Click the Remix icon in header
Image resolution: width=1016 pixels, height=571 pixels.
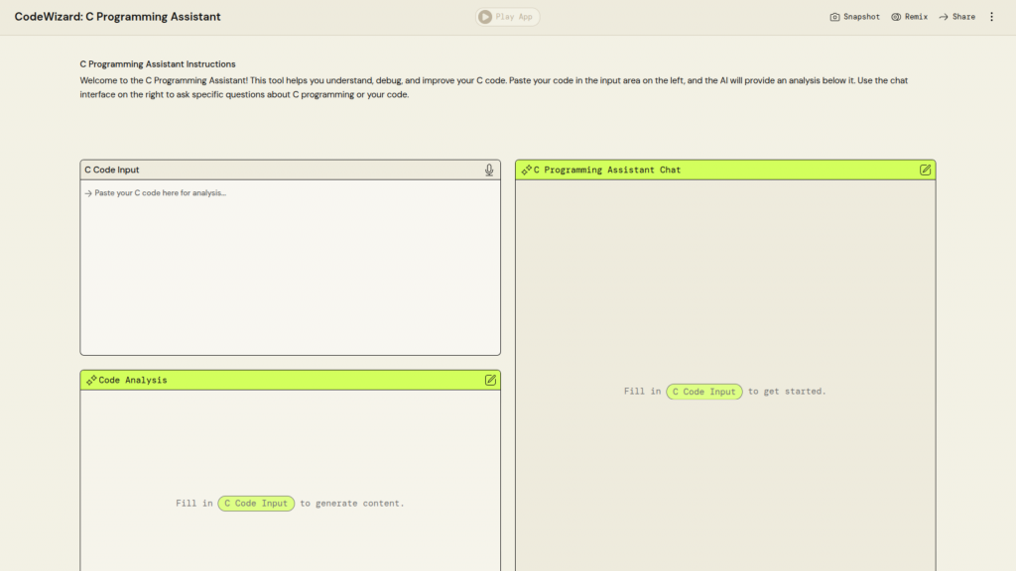click(x=896, y=17)
